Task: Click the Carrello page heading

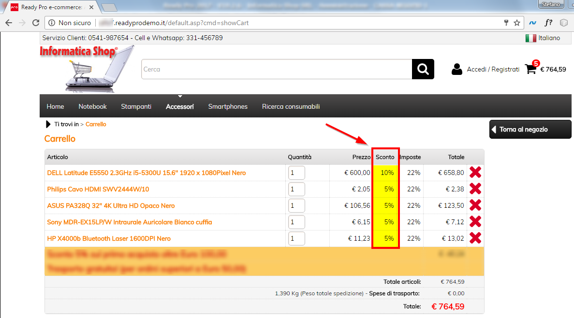Action: (59, 139)
